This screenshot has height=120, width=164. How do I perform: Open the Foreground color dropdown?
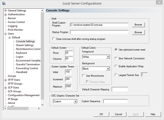pos(108,57)
